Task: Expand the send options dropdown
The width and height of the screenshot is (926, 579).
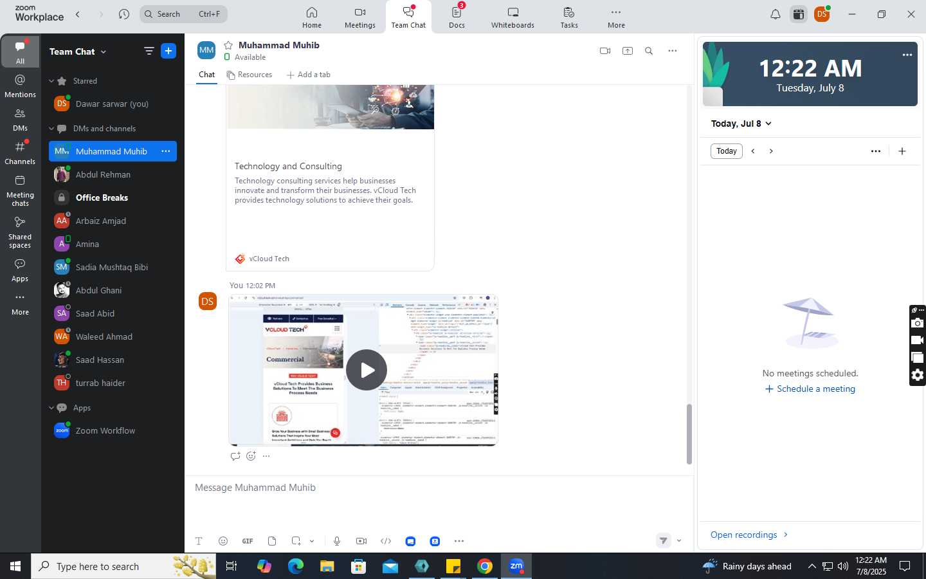Action: click(679, 541)
